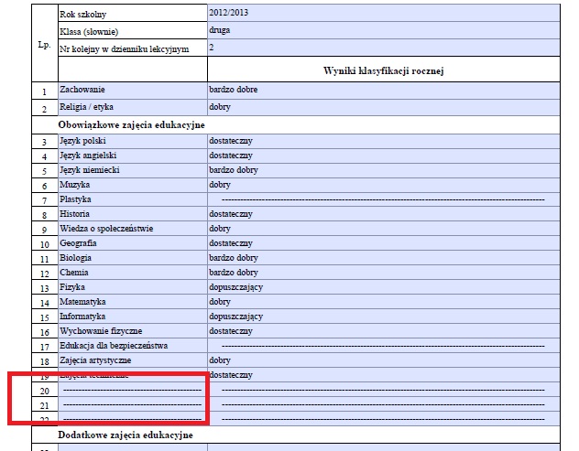
Task: Click the dashed grade field for Plastyka
Action: tap(384, 199)
